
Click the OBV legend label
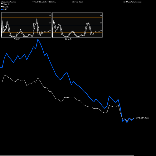coord(5,9)
